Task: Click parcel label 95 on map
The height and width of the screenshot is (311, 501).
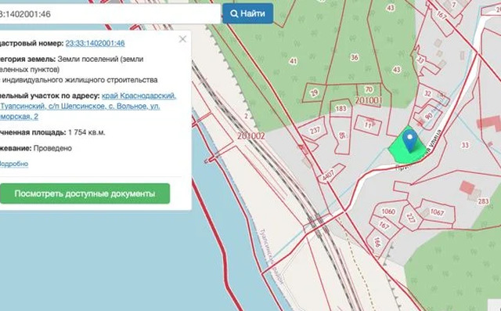Action: 342,136
